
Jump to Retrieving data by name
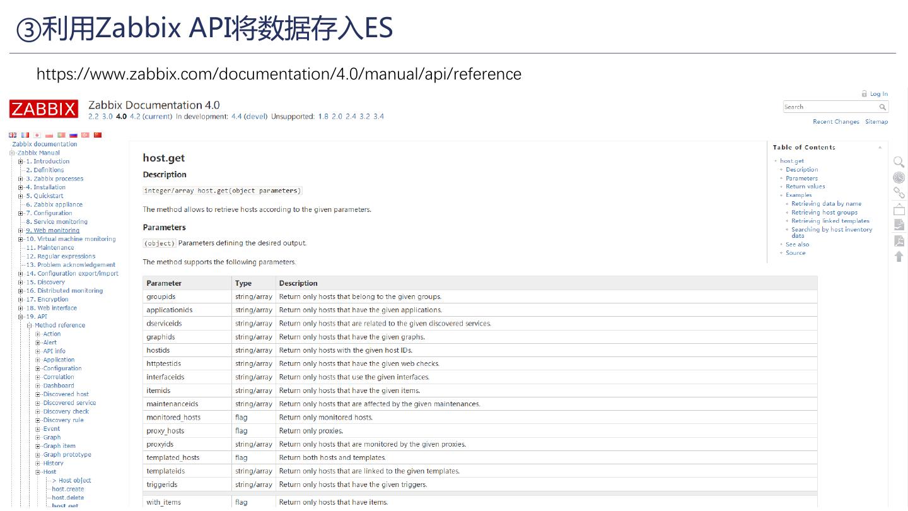click(x=827, y=204)
